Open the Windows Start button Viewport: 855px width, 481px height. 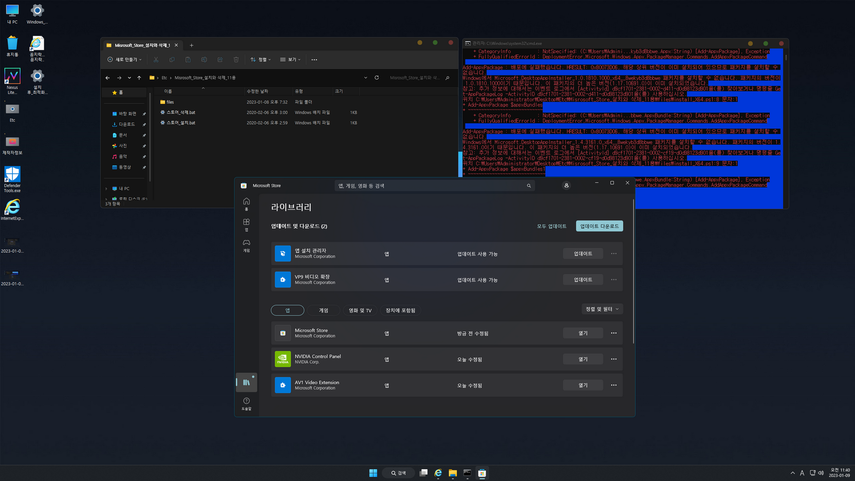click(373, 473)
